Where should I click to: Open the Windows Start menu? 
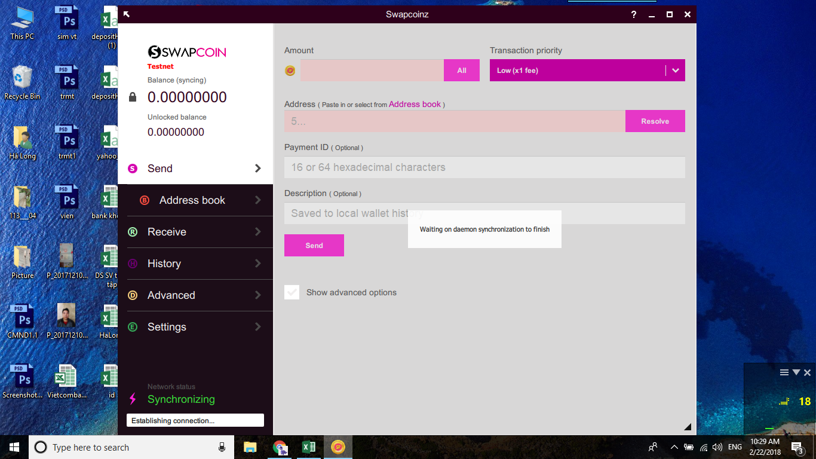14,447
